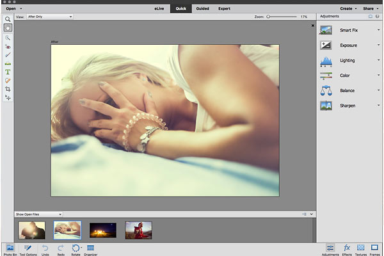This screenshot has width=384, height=256.
Task: Expand the Balance adjustment arrow
Action: click(x=378, y=90)
